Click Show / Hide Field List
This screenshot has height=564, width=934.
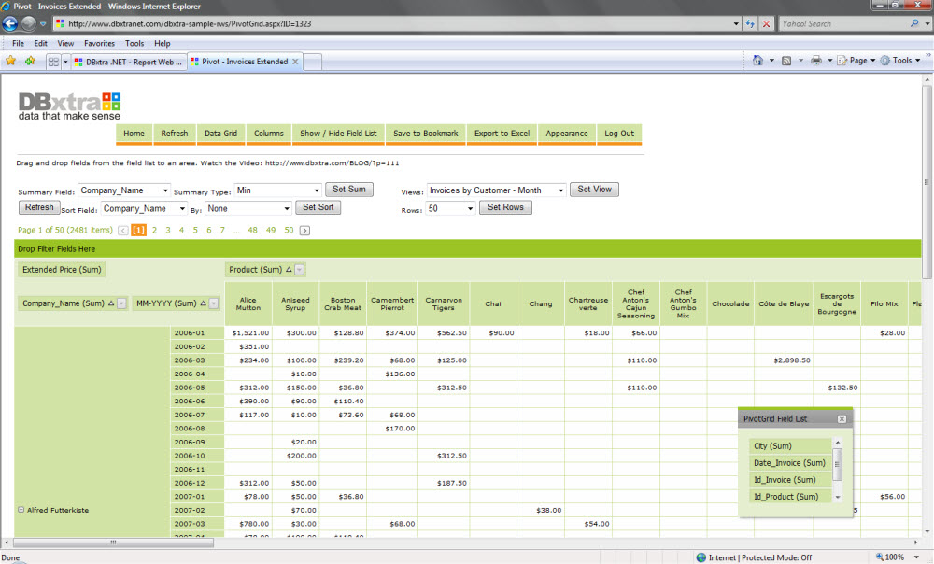point(338,134)
